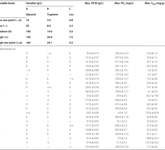Screen dimensions: 165x150
Task: Click the 'Max. PFc (mg/L)' header
Action: click(124, 4)
